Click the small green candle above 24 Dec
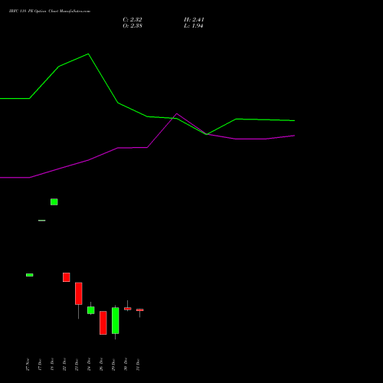The height and width of the screenshot is (383, 383). [91, 310]
